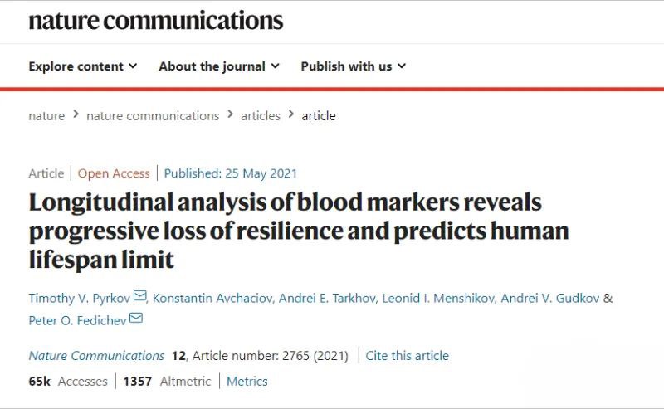Open the About the journal dropdown

point(219,66)
